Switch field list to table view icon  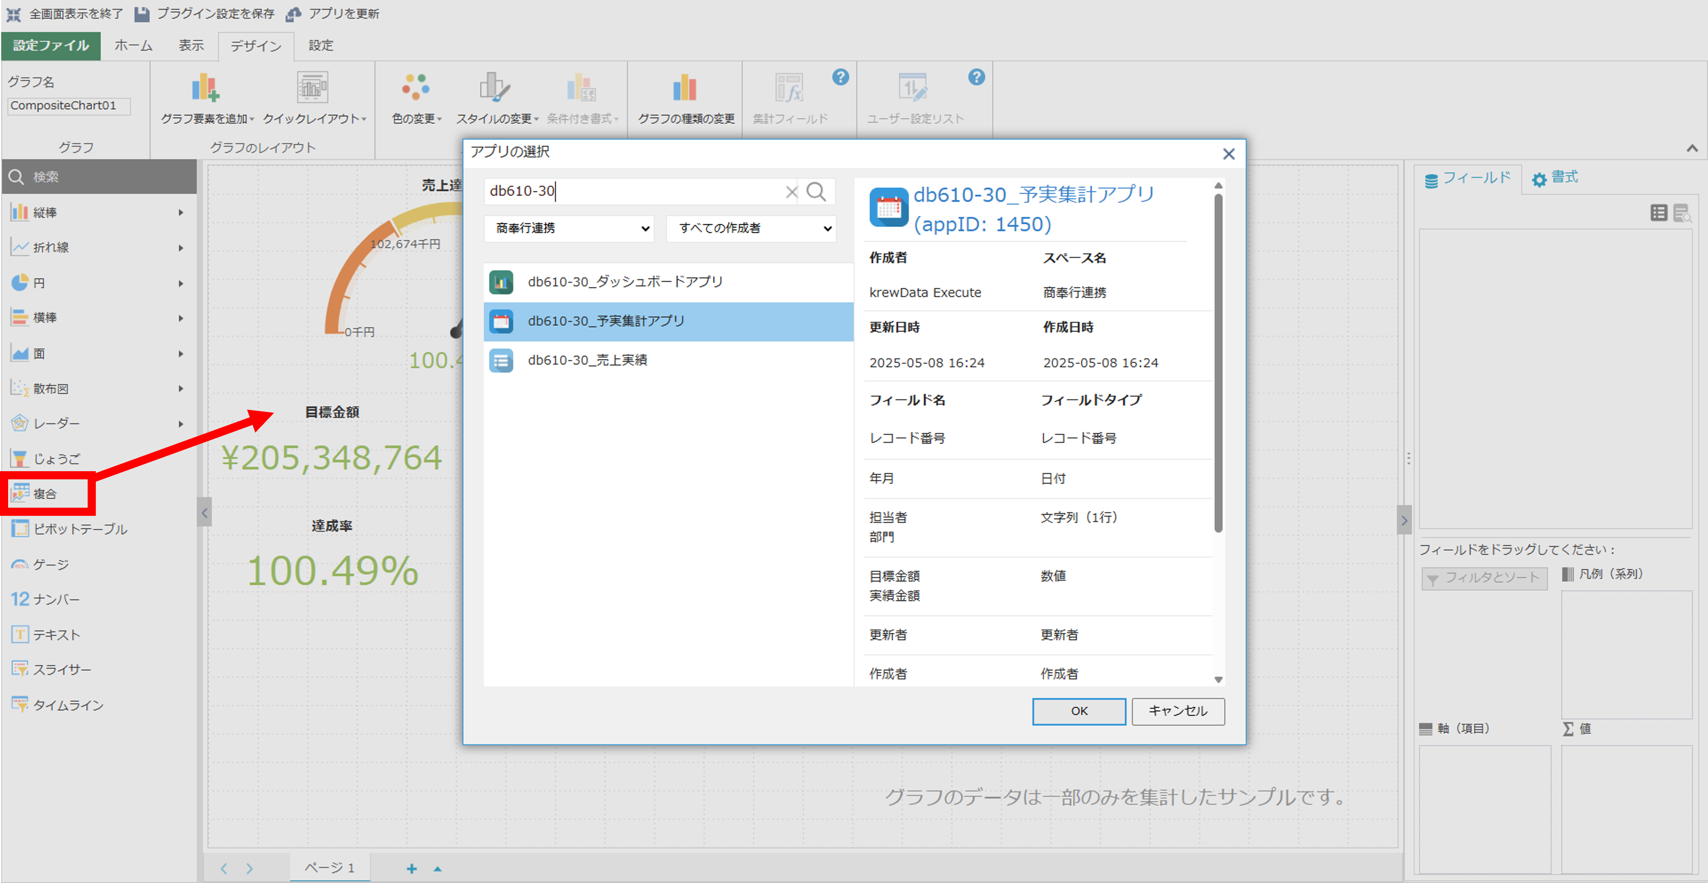pyautogui.click(x=1658, y=213)
